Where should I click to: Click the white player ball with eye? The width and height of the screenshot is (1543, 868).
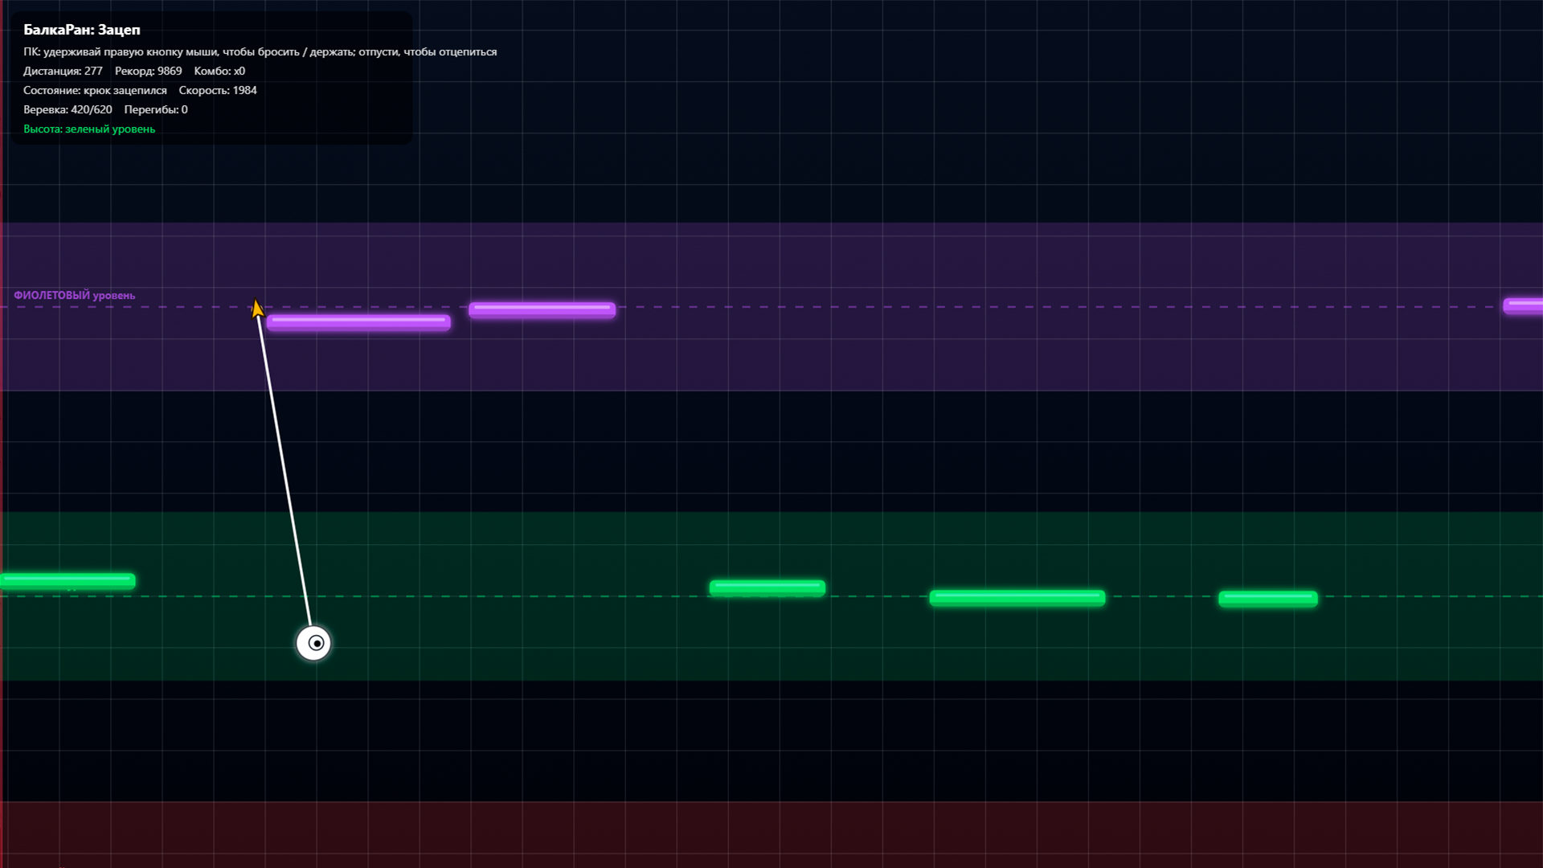coord(313,643)
